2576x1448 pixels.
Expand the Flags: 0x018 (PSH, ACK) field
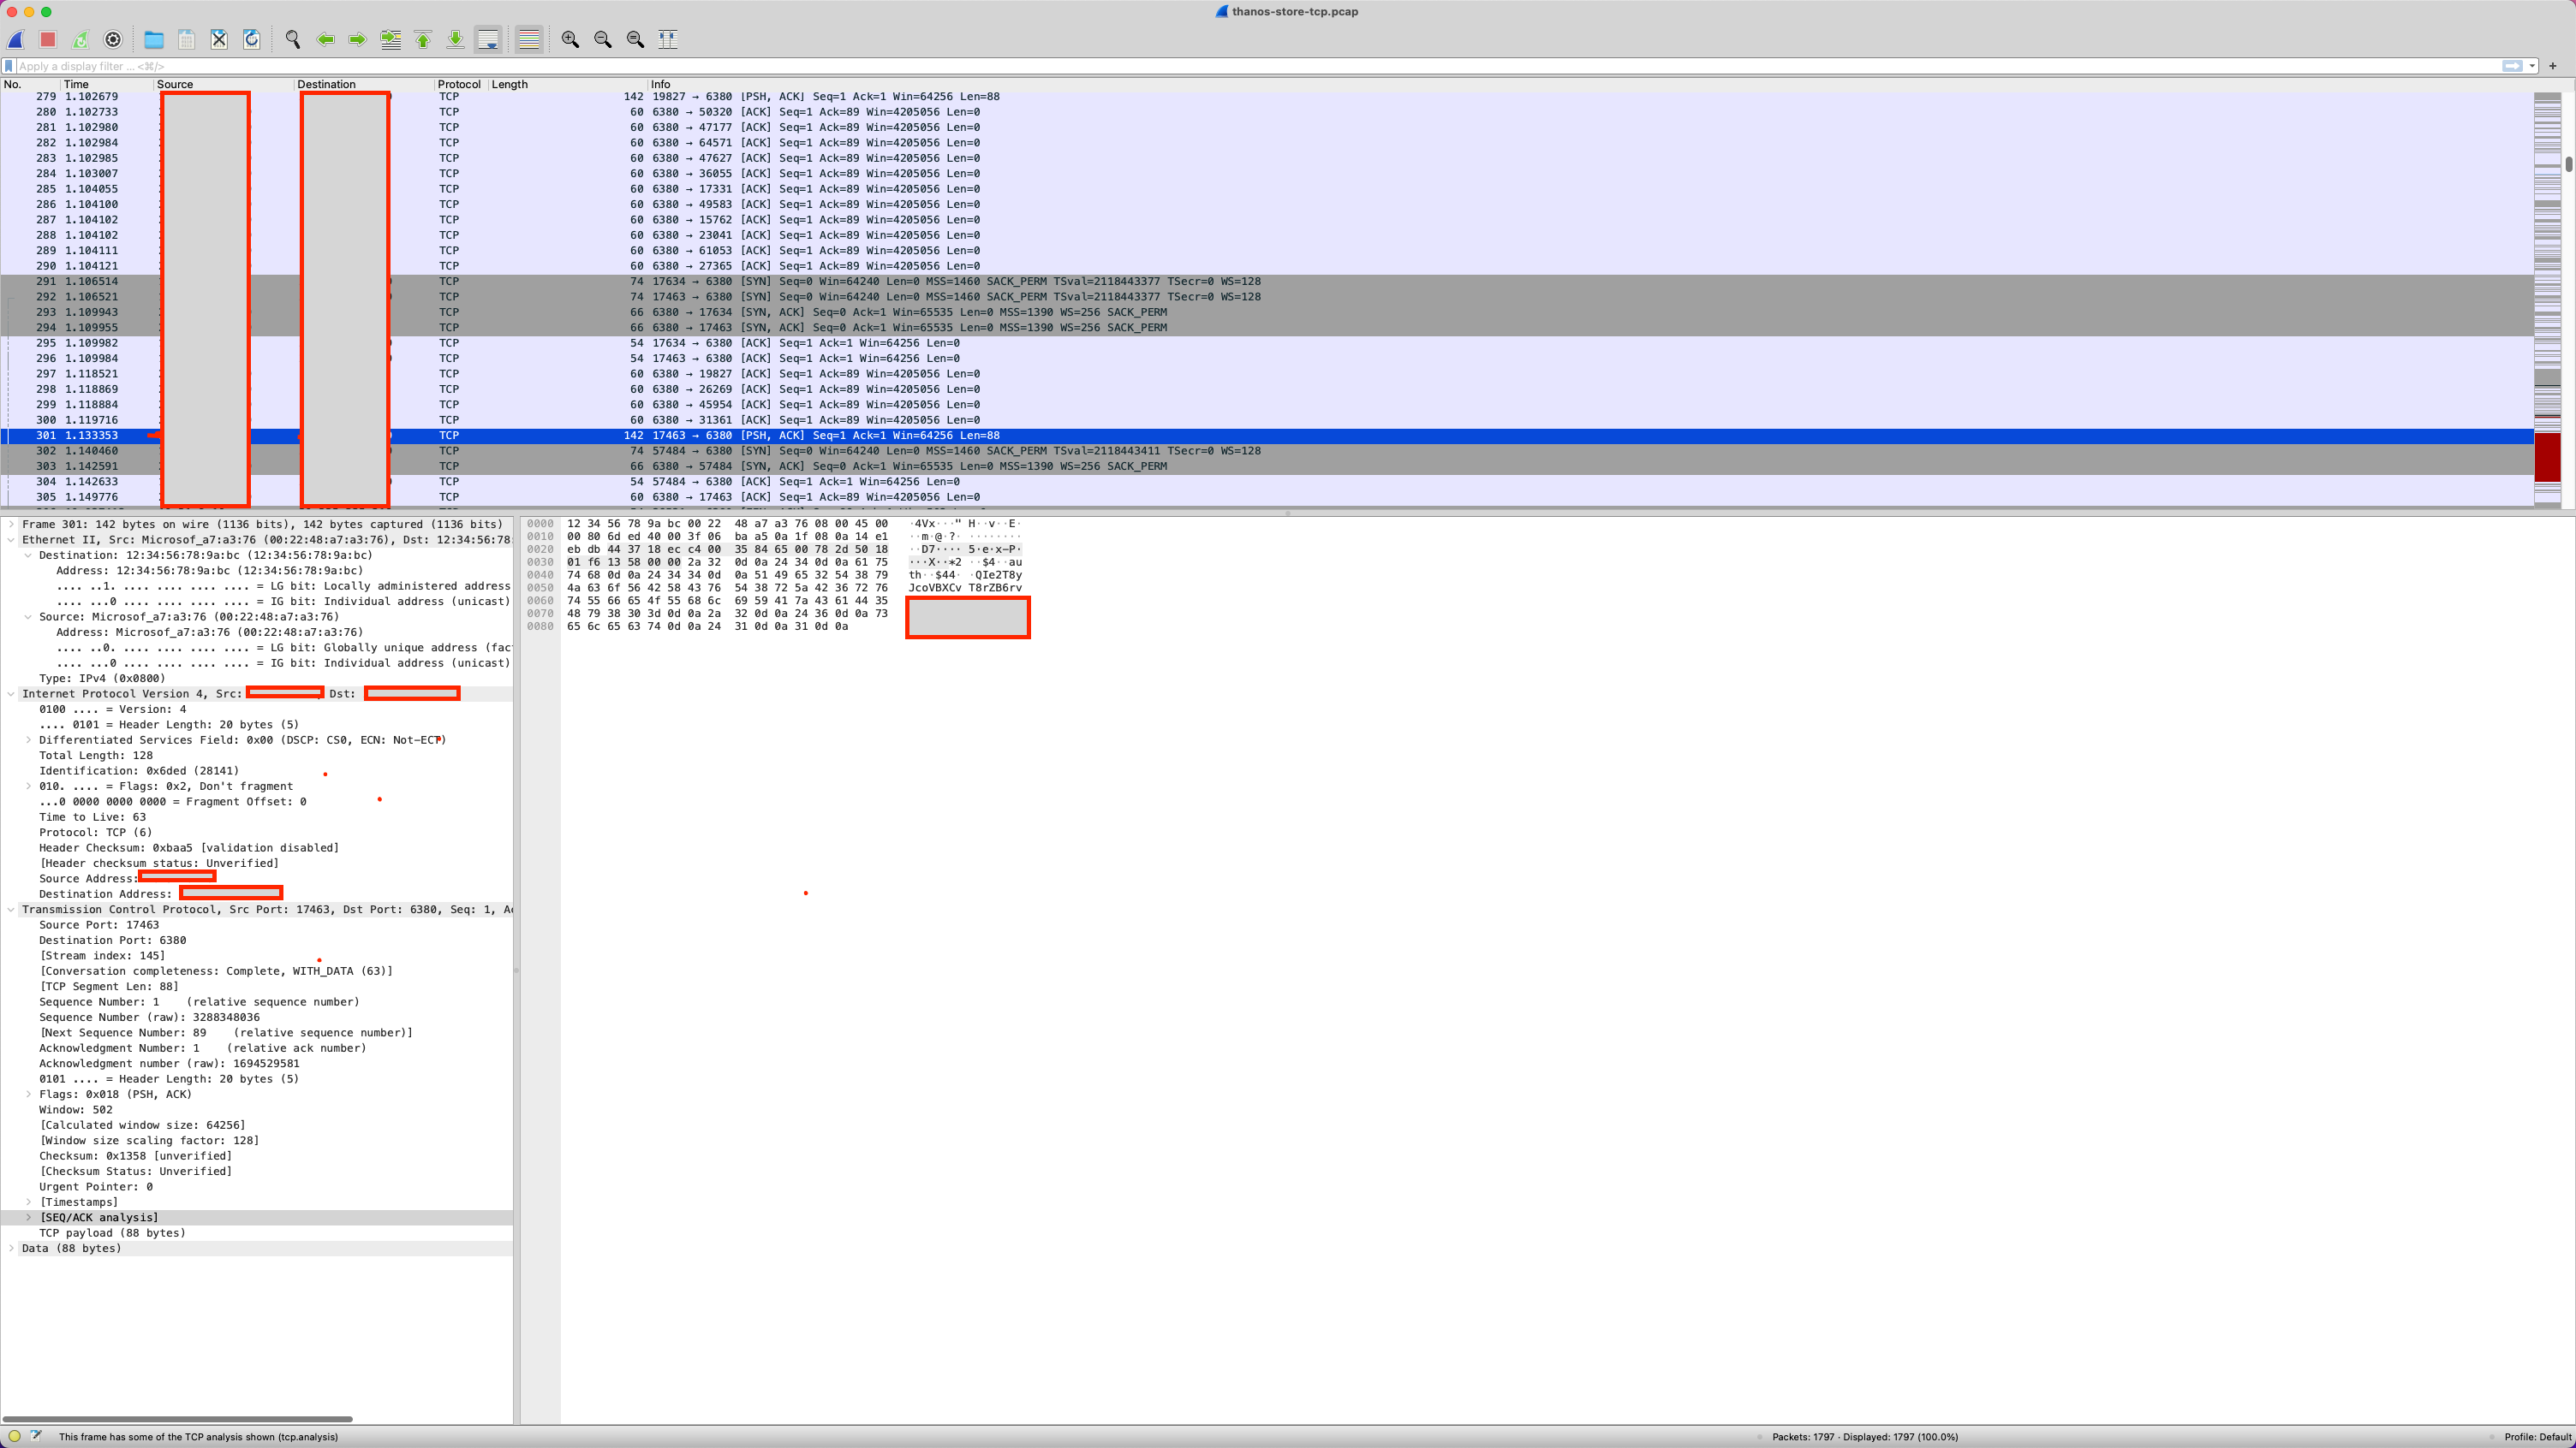(27, 1095)
